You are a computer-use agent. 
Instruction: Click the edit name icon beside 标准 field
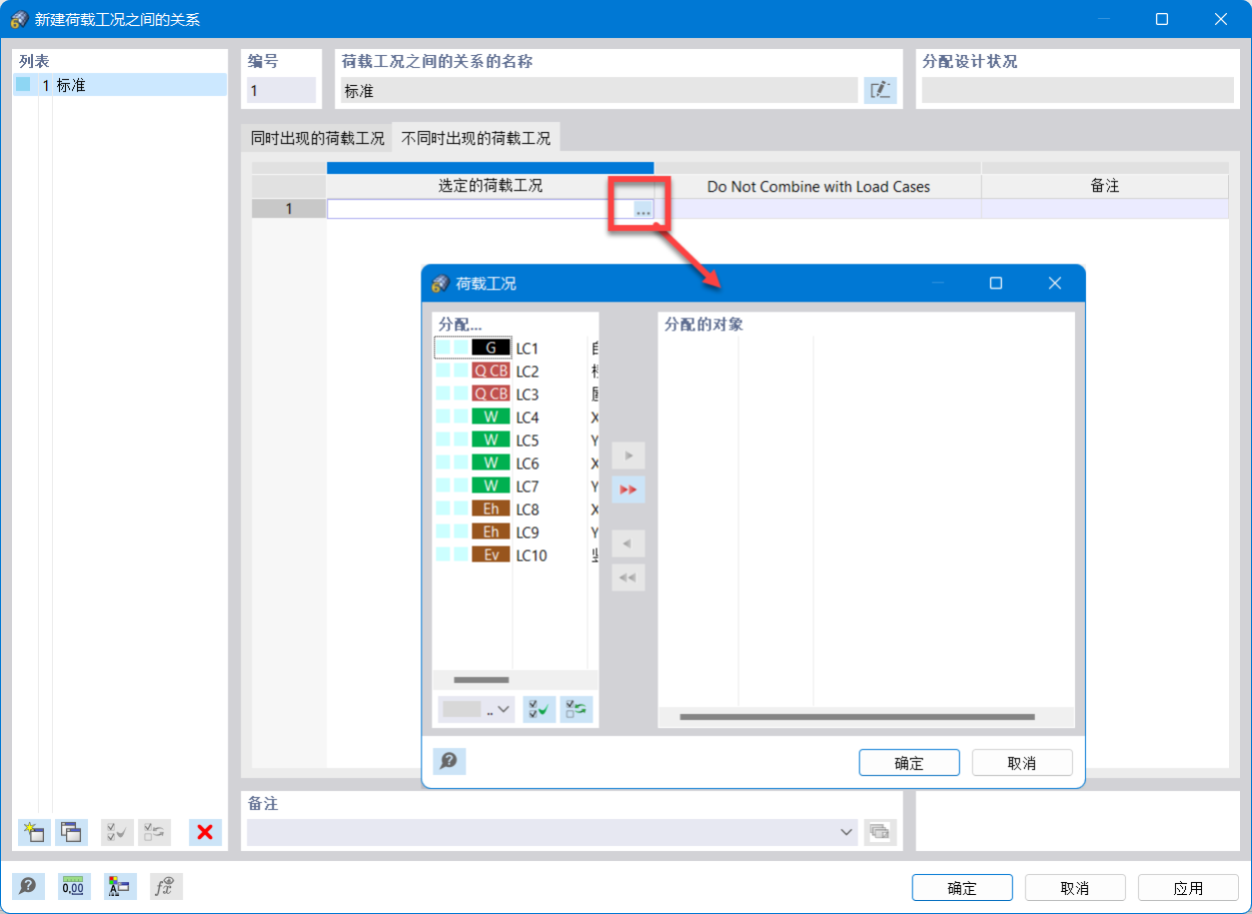(880, 90)
